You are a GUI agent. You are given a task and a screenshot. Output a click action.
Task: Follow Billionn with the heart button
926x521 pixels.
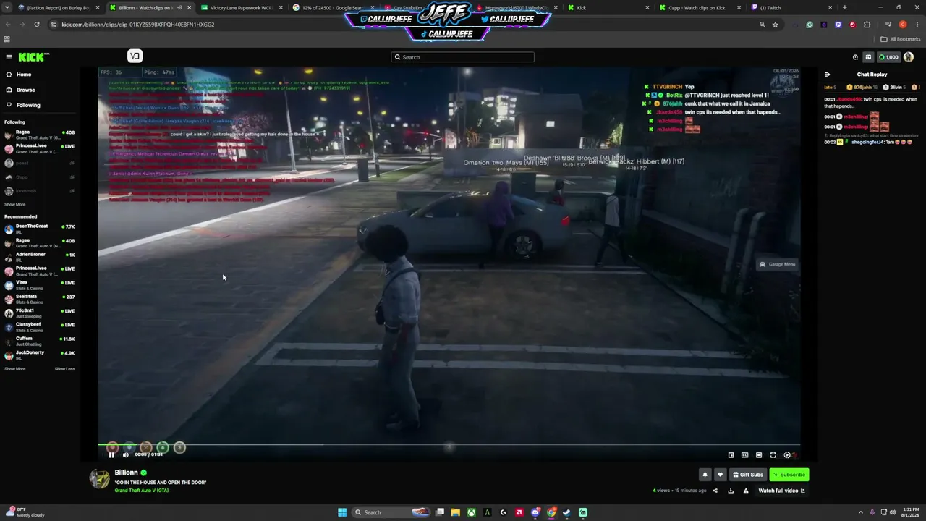point(720,475)
